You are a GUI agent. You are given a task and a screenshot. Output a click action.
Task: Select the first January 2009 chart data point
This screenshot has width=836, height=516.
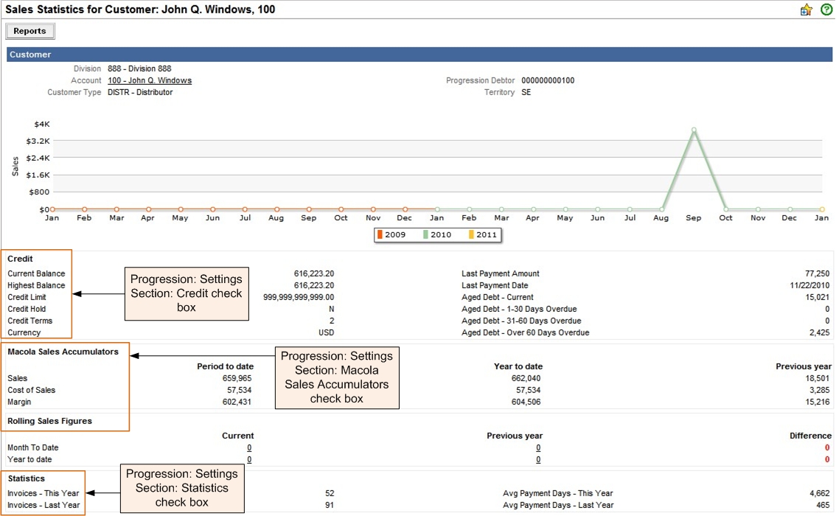pos(52,209)
